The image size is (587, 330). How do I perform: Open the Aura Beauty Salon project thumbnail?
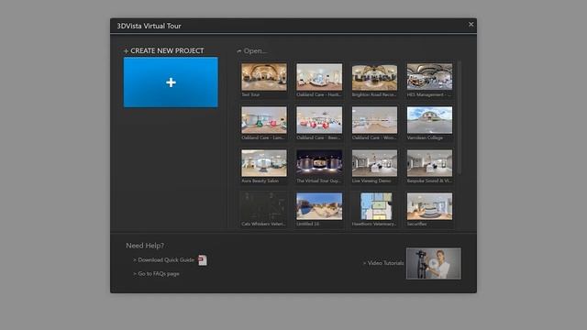tap(264, 163)
